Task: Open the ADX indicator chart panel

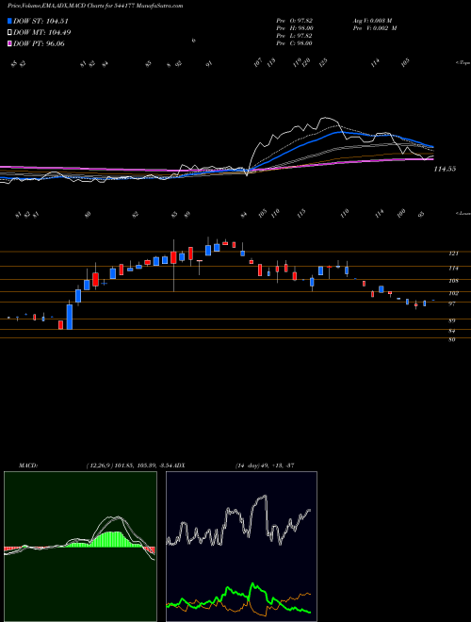Action: [x=241, y=547]
